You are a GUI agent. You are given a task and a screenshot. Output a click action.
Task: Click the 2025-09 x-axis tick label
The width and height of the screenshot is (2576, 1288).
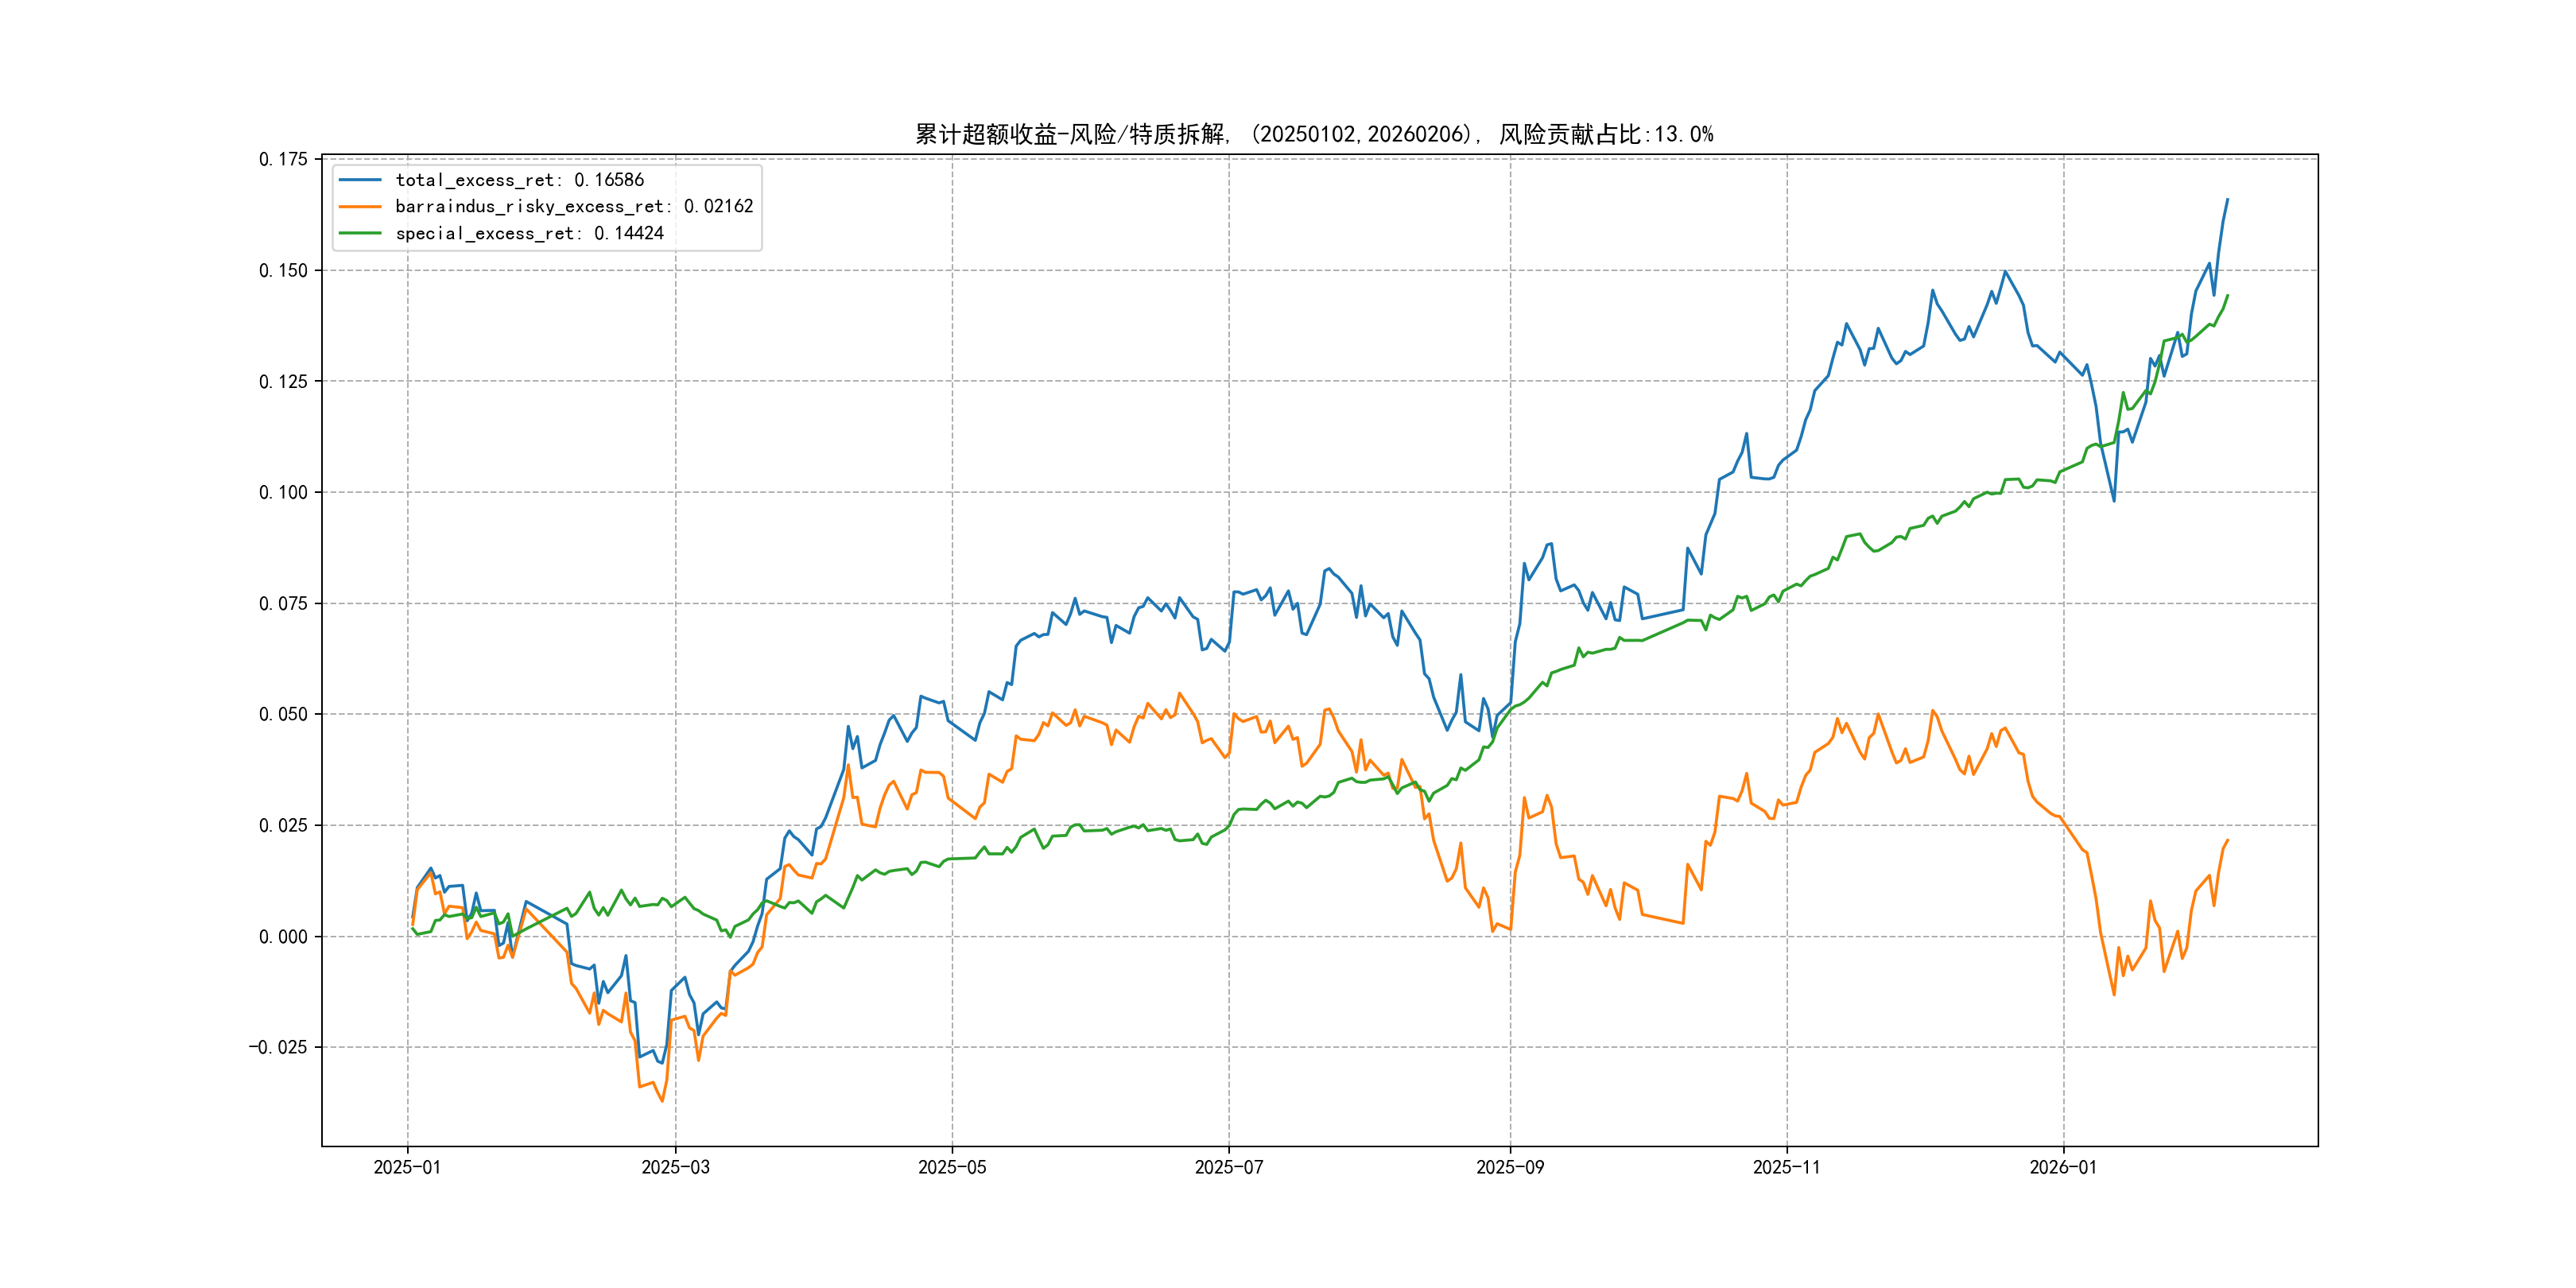pyautogui.click(x=1510, y=1167)
